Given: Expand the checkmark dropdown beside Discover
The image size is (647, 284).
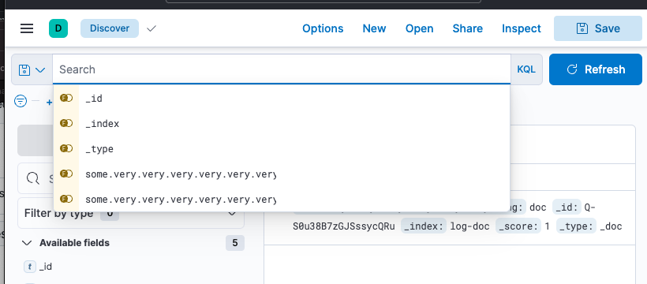Looking at the screenshot, I should (151, 28).
